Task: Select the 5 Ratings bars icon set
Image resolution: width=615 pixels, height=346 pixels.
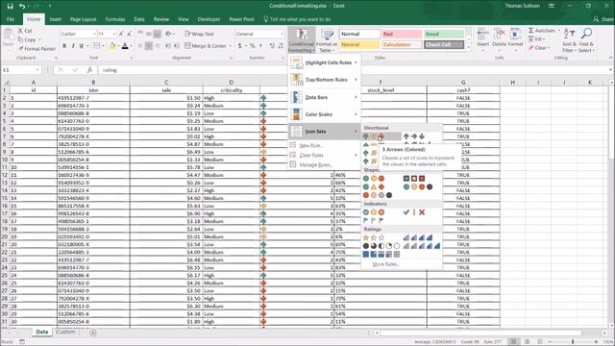Action: [x=422, y=246]
